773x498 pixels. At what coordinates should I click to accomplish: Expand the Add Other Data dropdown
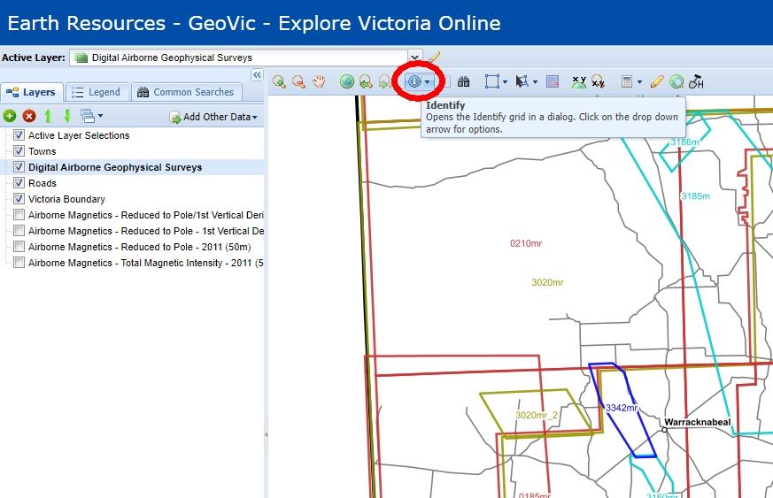click(x=254, y=117)
